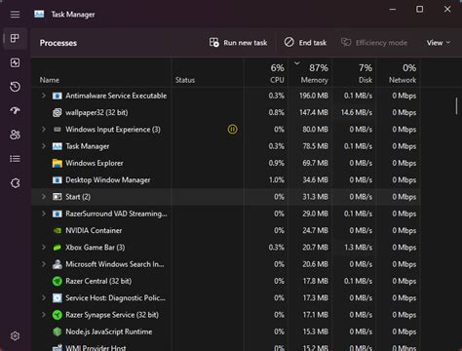The height and width of the screenshot is (351, 462).
Task: Open the Services page from sidebar
Action: (x=15, y=183)
